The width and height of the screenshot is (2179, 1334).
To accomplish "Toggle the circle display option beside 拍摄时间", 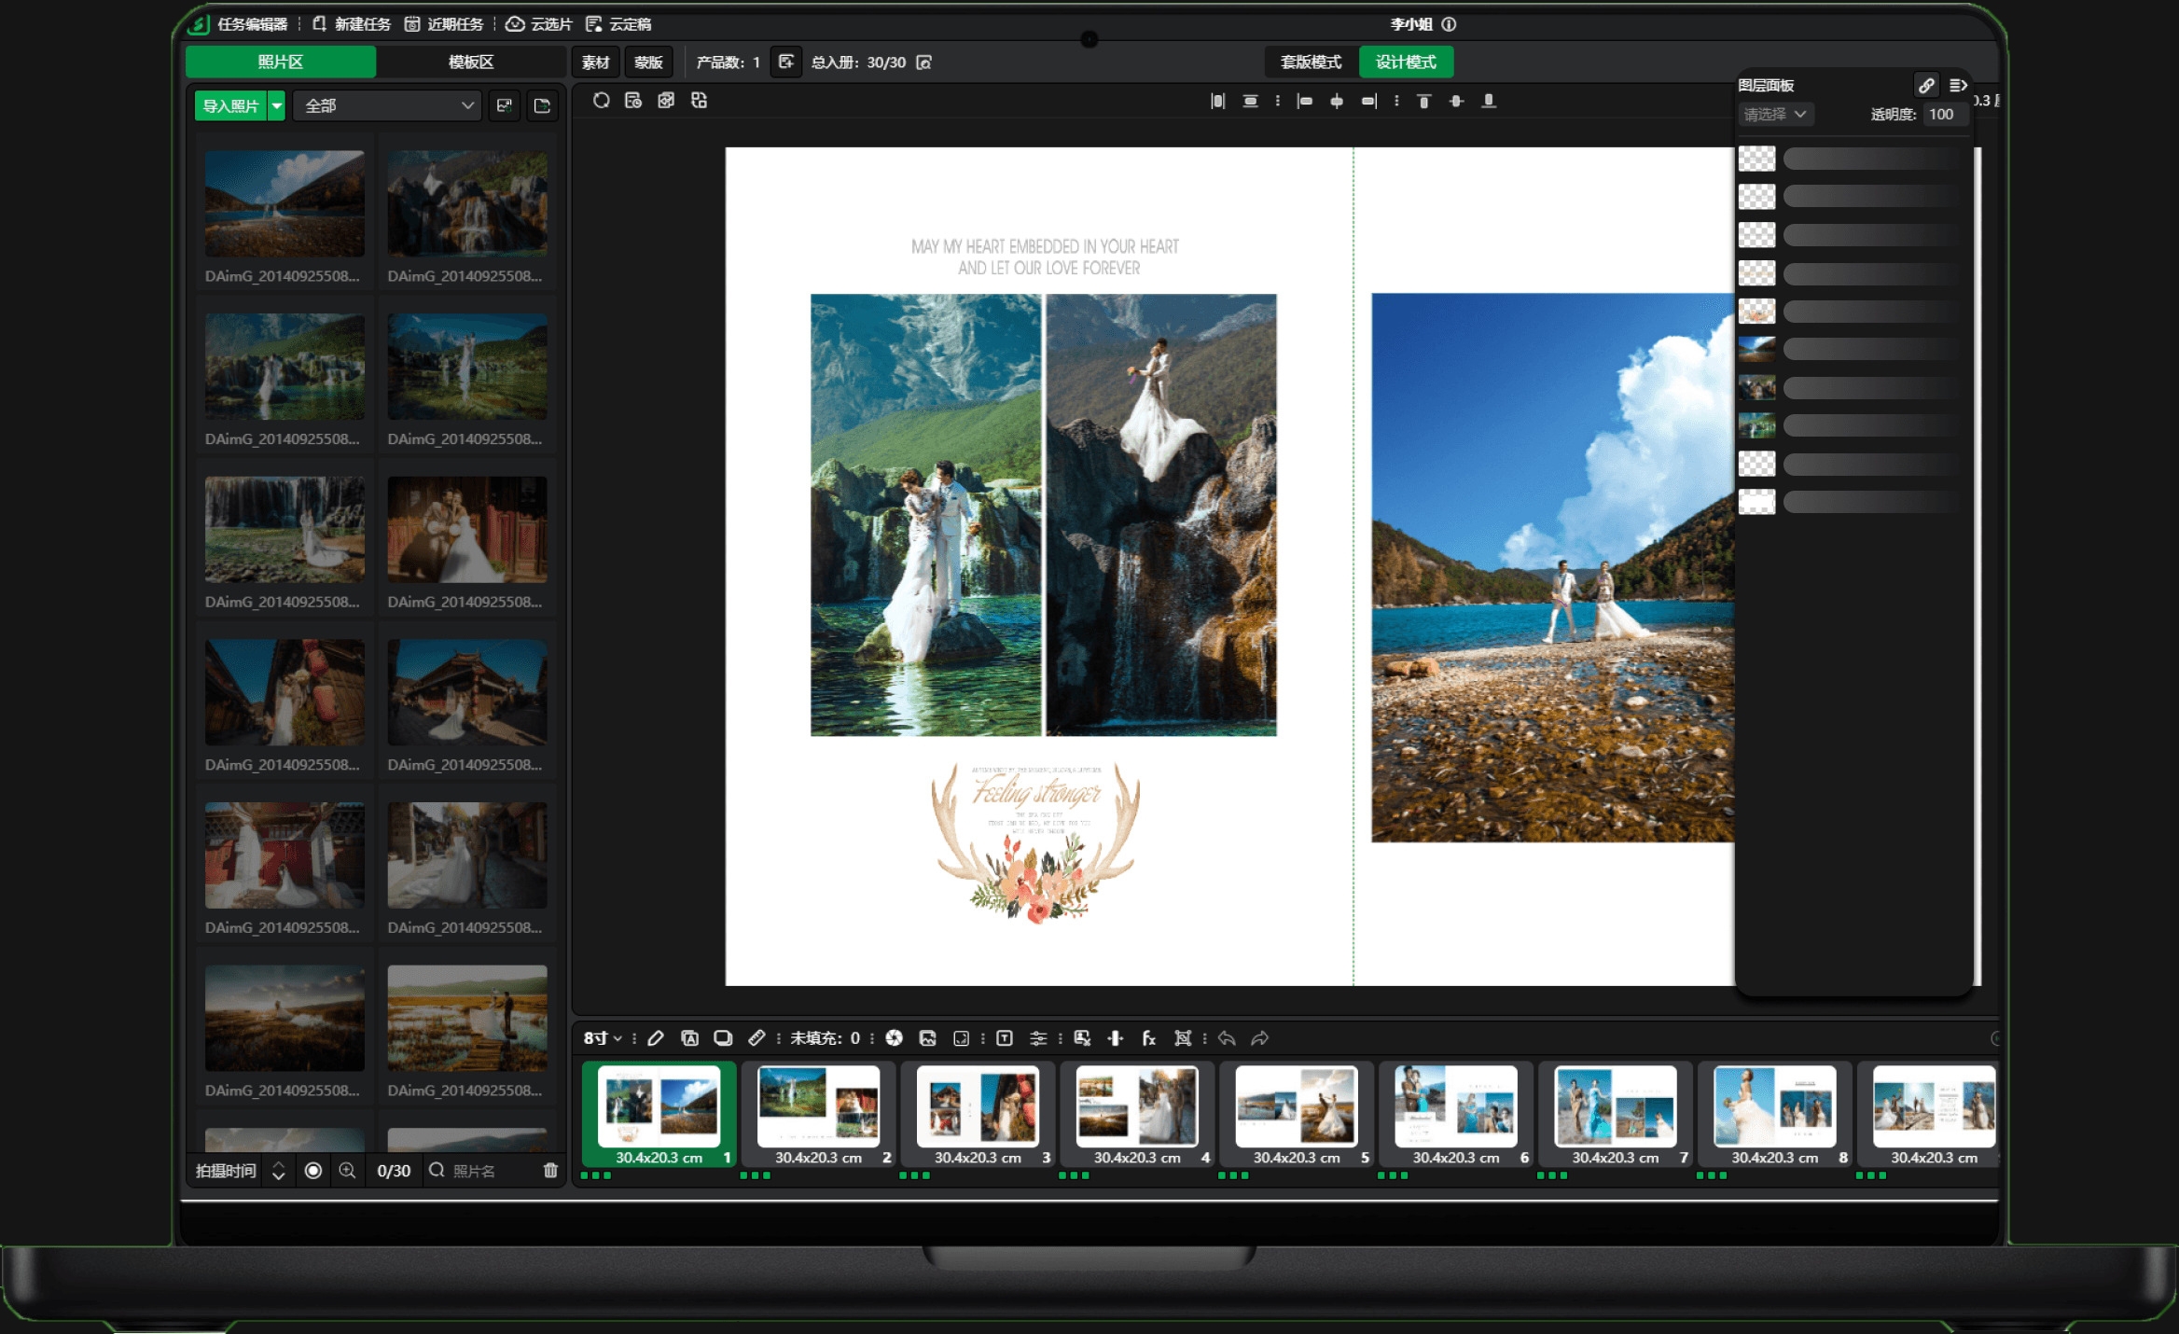I will [313, 1170].
